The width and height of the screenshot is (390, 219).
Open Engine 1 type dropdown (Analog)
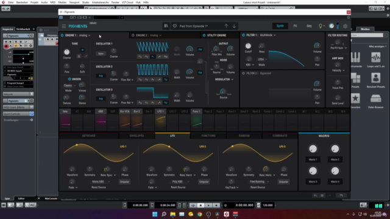(85, 35)
